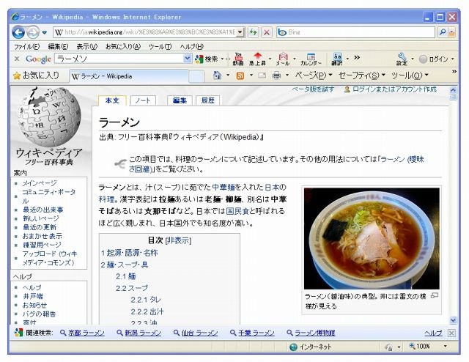This screenshot has height=362, width=469.
Task: Click the Wikipedia globe logo
Action: pos(49,117)
